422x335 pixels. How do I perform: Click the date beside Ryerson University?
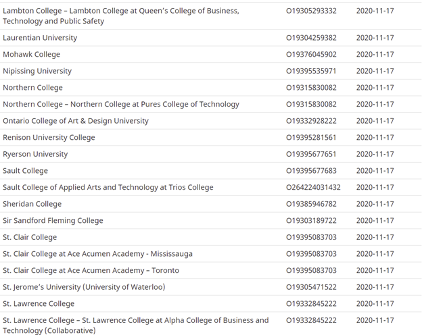point(375,154)
